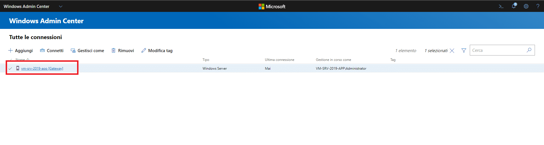Click the Aggiungi button
This screenshot has height=145, width=544.
21,50
